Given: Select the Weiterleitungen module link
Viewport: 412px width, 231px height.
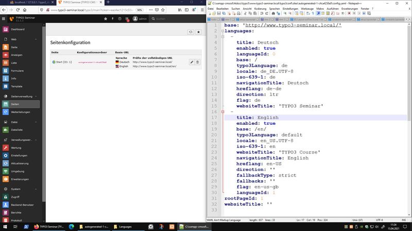Looking at the screenshot, I should [21, 112].
